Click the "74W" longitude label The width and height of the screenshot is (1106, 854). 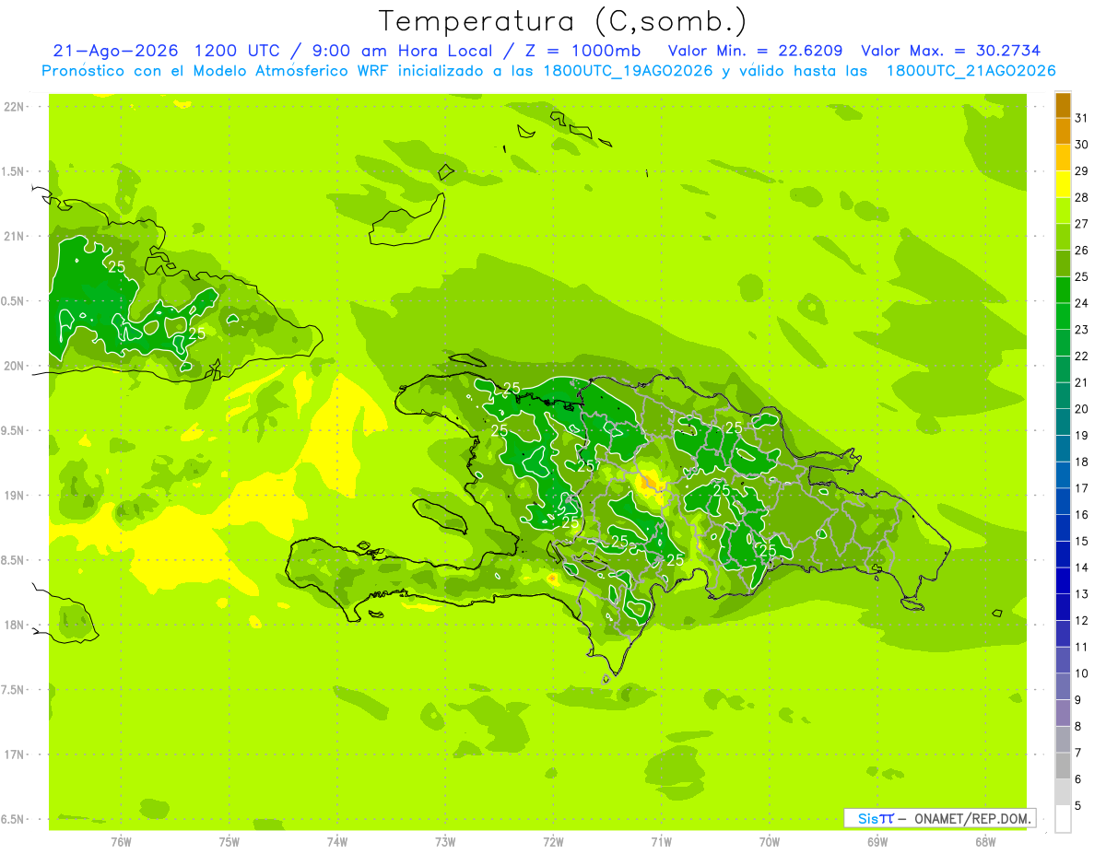pyautogui.click(x=337, y=842)
